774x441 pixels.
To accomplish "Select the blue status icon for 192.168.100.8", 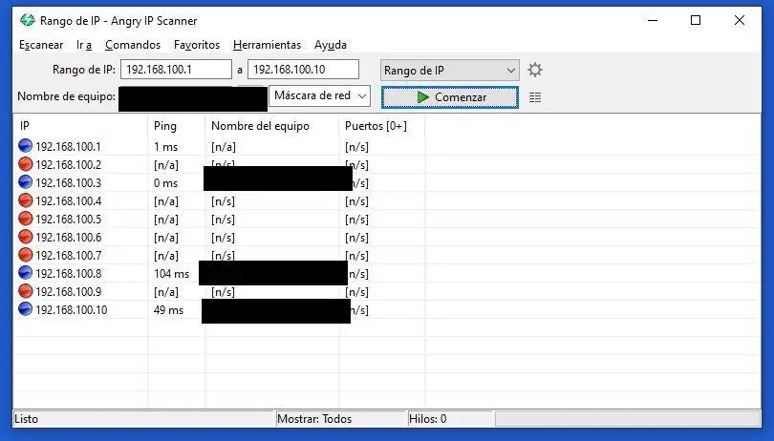I will click(x=25, y=272).
